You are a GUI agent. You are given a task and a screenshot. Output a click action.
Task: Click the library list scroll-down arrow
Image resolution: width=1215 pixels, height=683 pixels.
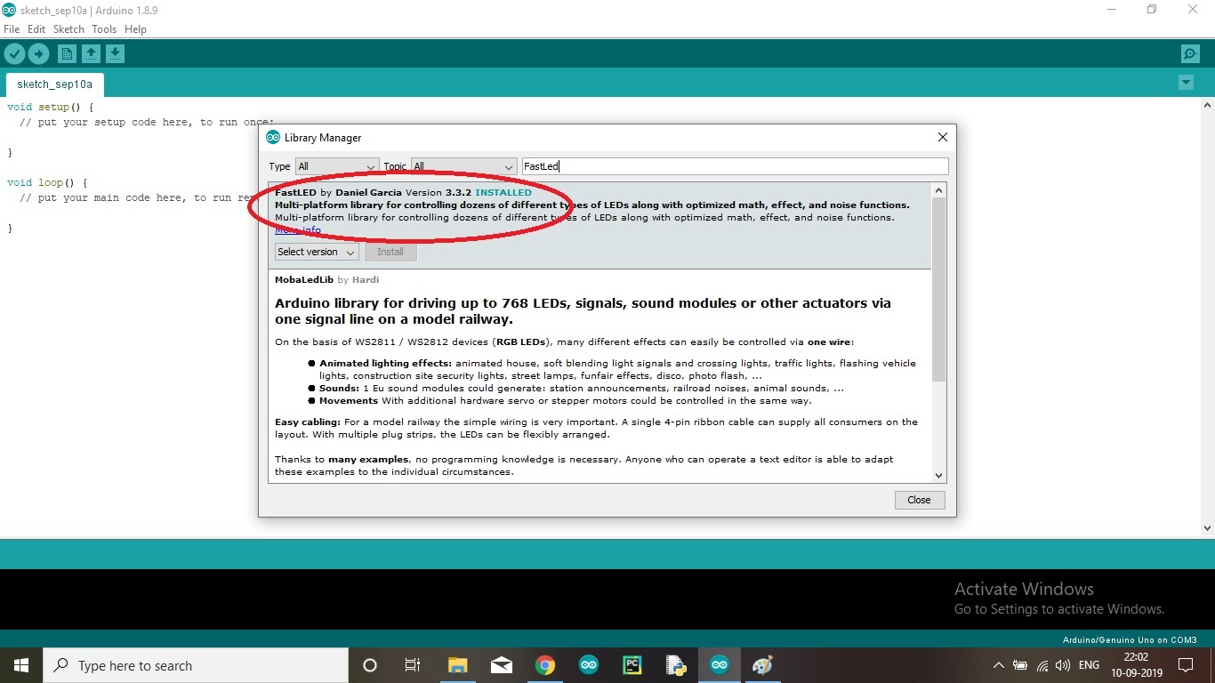click(x=938, y=476)
